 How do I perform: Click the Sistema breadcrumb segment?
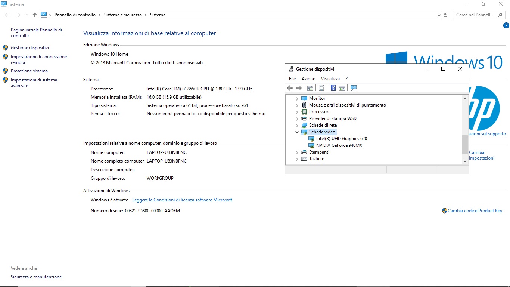pos(158,15)
